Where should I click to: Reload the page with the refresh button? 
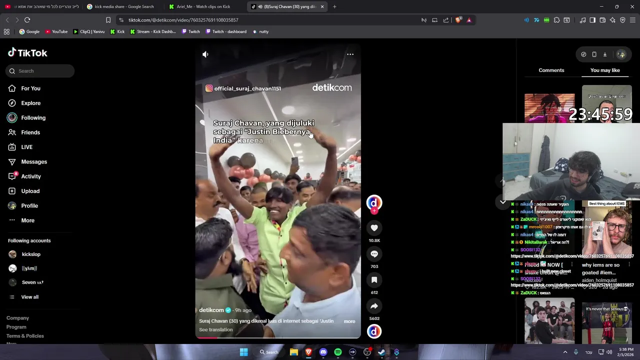27,20
